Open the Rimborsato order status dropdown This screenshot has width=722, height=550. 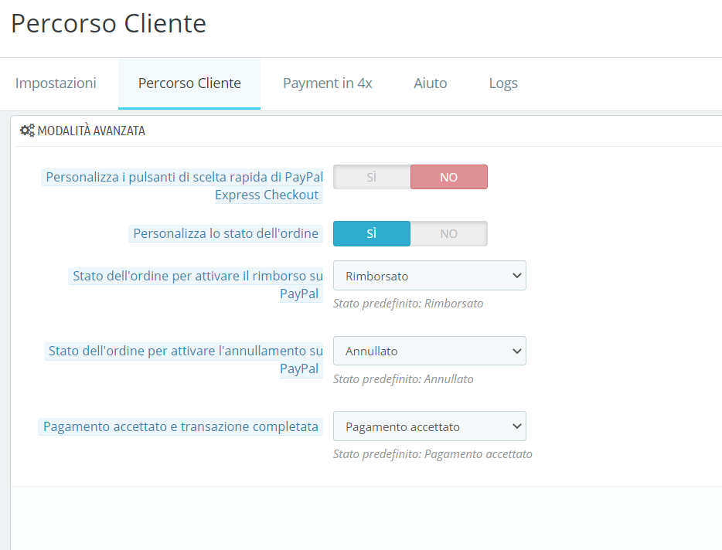tap(430, 276)
